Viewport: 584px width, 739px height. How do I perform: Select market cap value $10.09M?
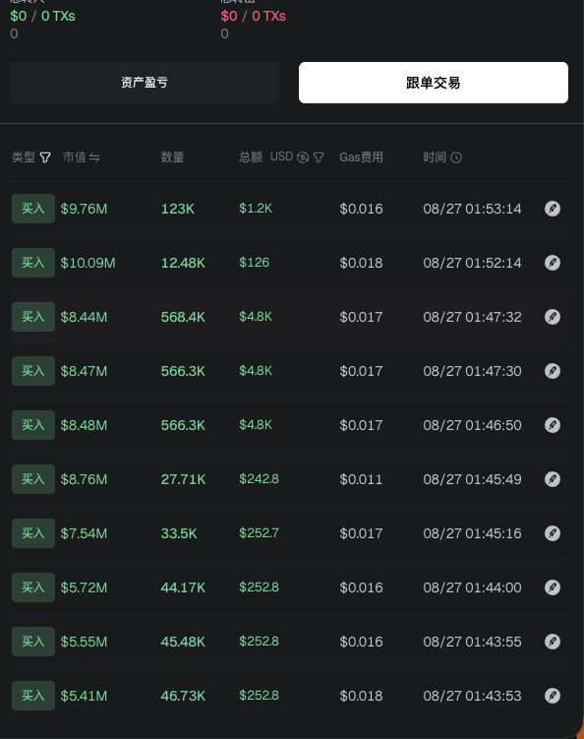coord(88,263)
